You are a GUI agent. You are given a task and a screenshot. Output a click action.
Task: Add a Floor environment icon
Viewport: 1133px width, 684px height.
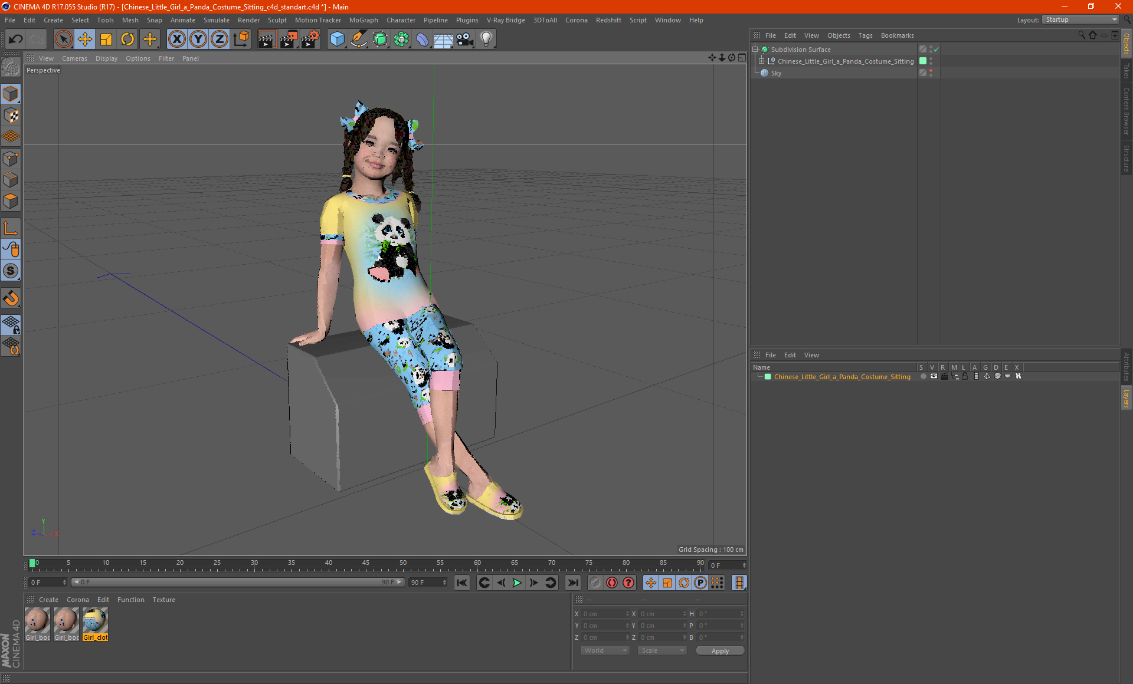(x=444, y=40)
